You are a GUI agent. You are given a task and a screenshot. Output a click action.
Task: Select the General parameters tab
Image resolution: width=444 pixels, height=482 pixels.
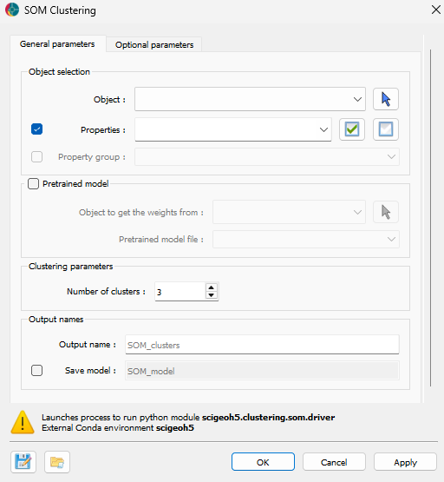[57, 44]
